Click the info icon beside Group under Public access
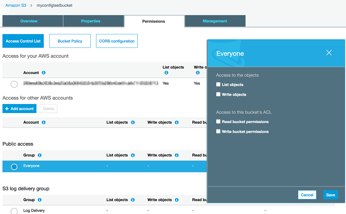 39,155
